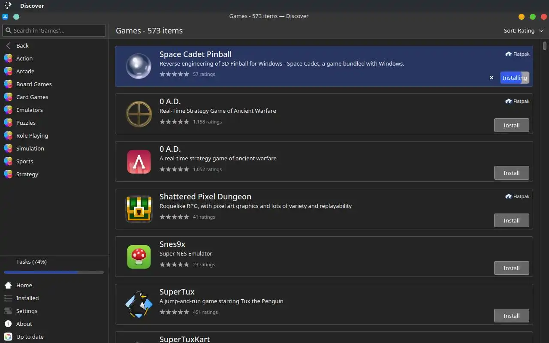
Task: Install Snes9x emulator
Action: coord(511,268)
